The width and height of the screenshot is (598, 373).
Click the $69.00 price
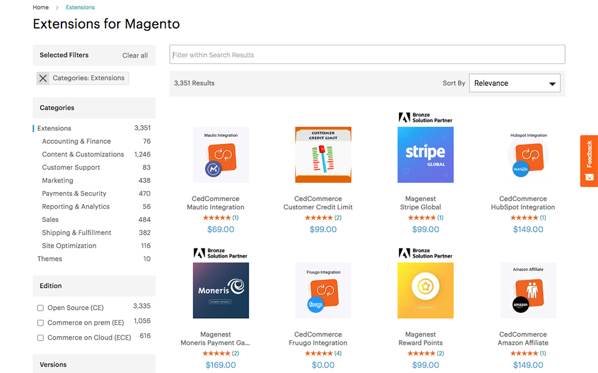point(221,229)
